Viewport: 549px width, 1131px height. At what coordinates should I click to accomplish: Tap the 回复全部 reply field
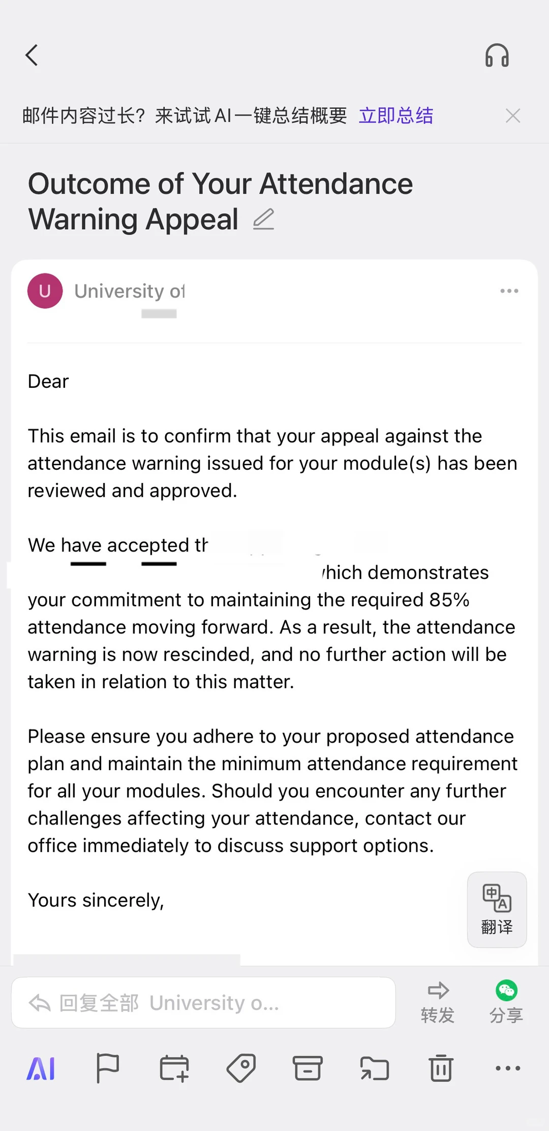coord(203,1002)
